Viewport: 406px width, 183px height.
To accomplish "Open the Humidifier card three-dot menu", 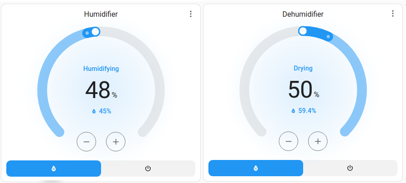I will tap(190, 14).
